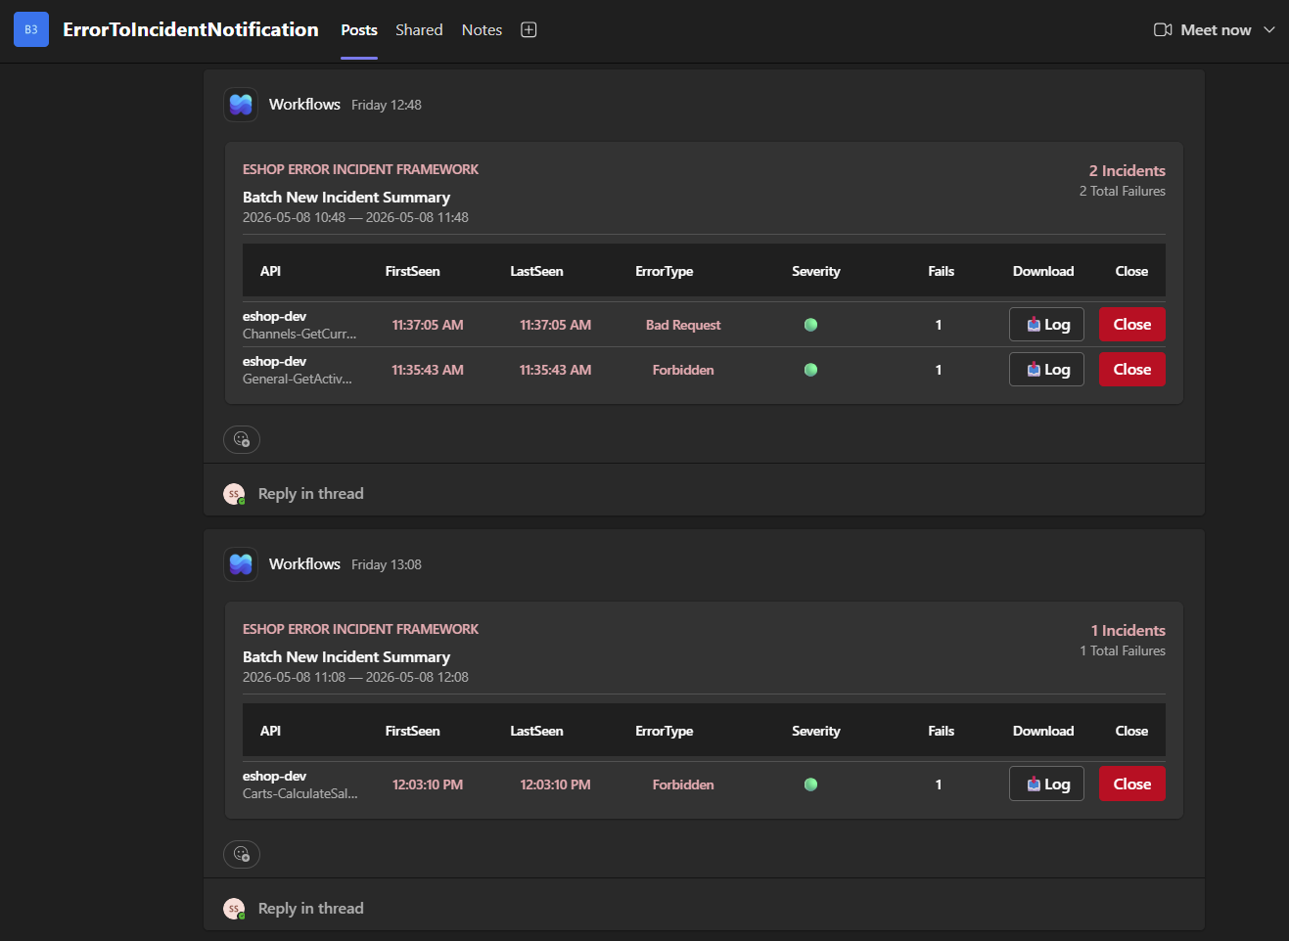Select the 1 Incidents count text
The image size is (1289, 941).
click(1128, 630)
